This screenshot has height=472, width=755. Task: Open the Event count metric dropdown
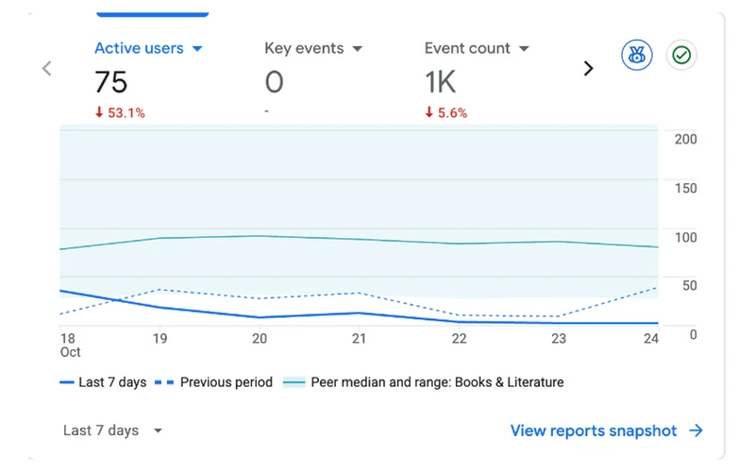click(x=477, y=48)
